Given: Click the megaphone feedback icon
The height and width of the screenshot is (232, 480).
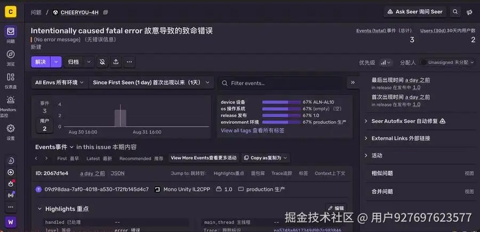Looking at the screenshot, I should 469,12.
